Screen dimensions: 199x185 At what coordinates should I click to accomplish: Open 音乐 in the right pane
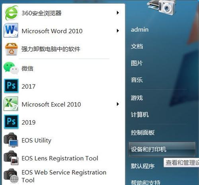pos(137,80)
